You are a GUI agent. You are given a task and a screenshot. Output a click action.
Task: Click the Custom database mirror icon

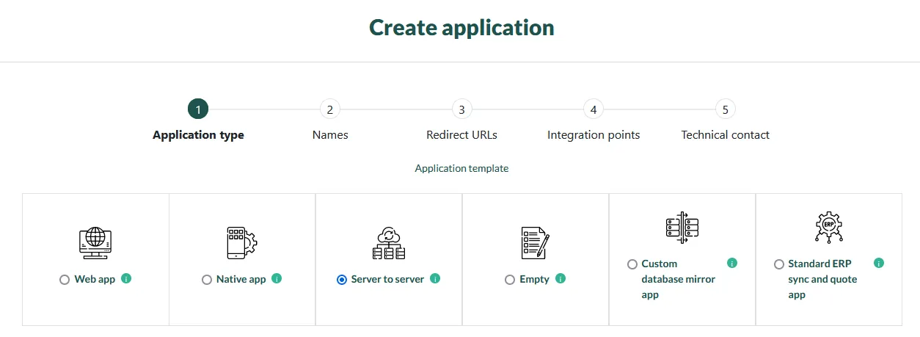click(x=682, y=228)
